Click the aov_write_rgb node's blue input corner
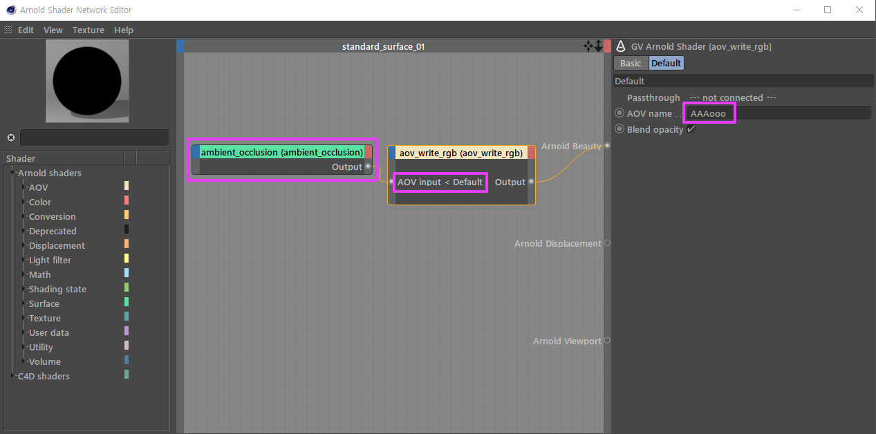 392,152
